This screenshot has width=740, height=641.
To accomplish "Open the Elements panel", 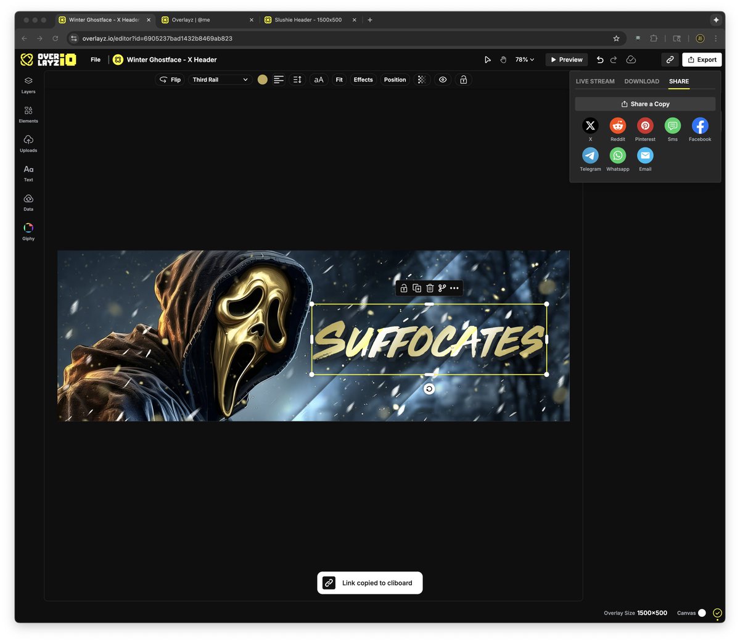I will coord(28,114).
